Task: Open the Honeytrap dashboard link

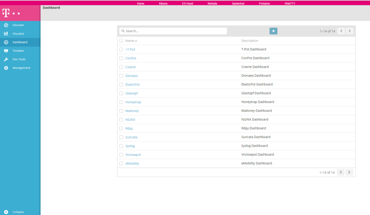Action: [133, 102]
